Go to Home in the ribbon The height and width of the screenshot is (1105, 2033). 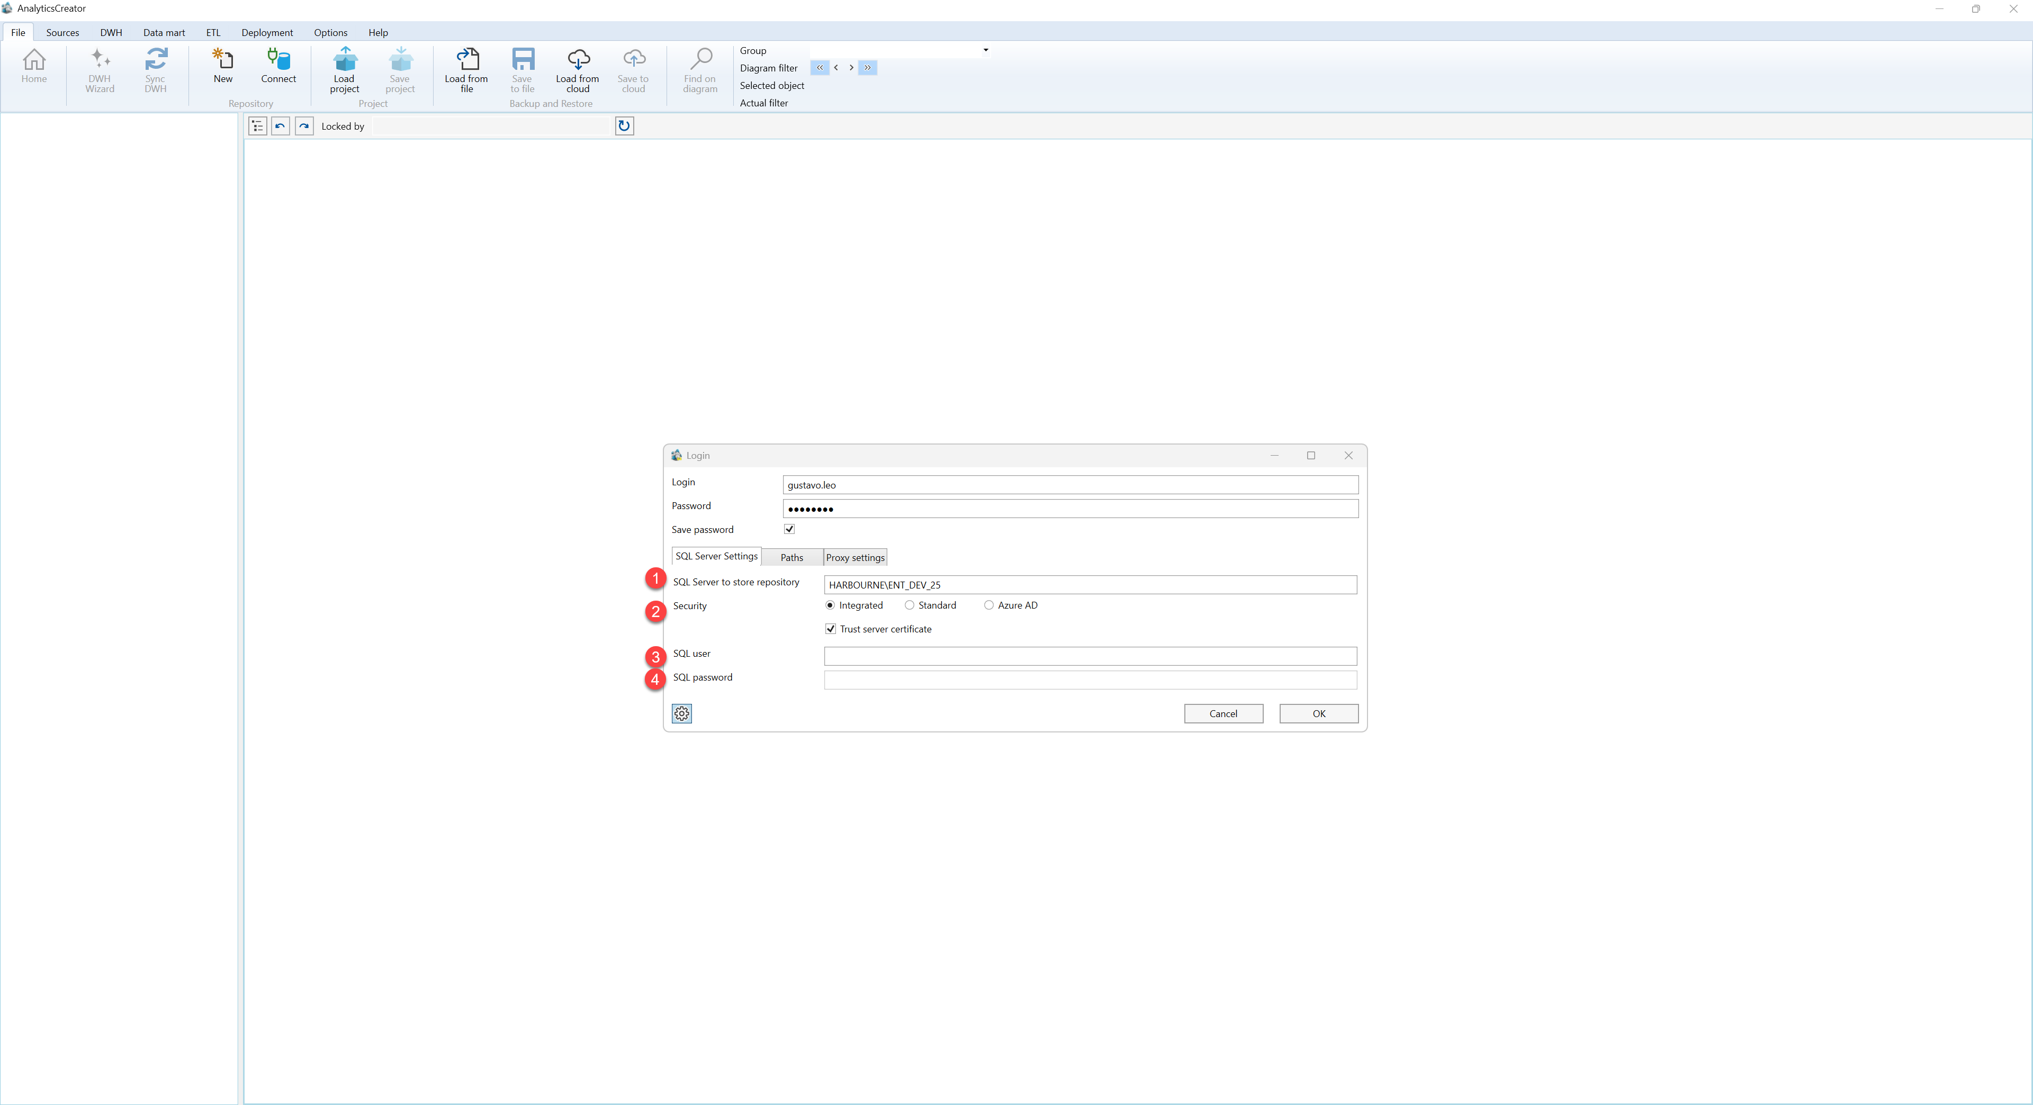pyautogui.click(x=34, y=66)
